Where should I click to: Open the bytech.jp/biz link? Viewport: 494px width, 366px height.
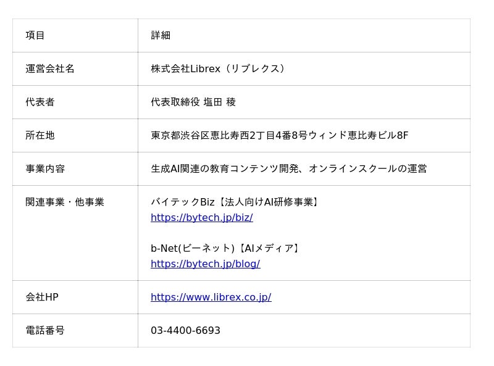(201, 218)
